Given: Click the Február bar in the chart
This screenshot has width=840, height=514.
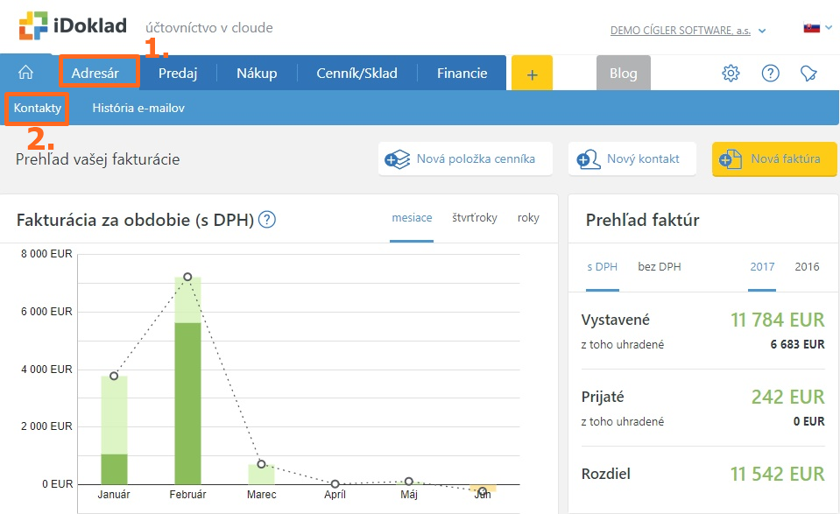Looking at the screenshot, I should tap(187, 394).
